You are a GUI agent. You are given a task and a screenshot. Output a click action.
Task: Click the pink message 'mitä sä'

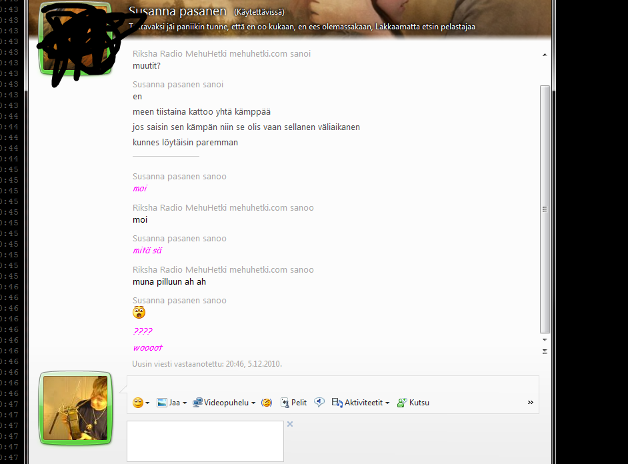147,251
